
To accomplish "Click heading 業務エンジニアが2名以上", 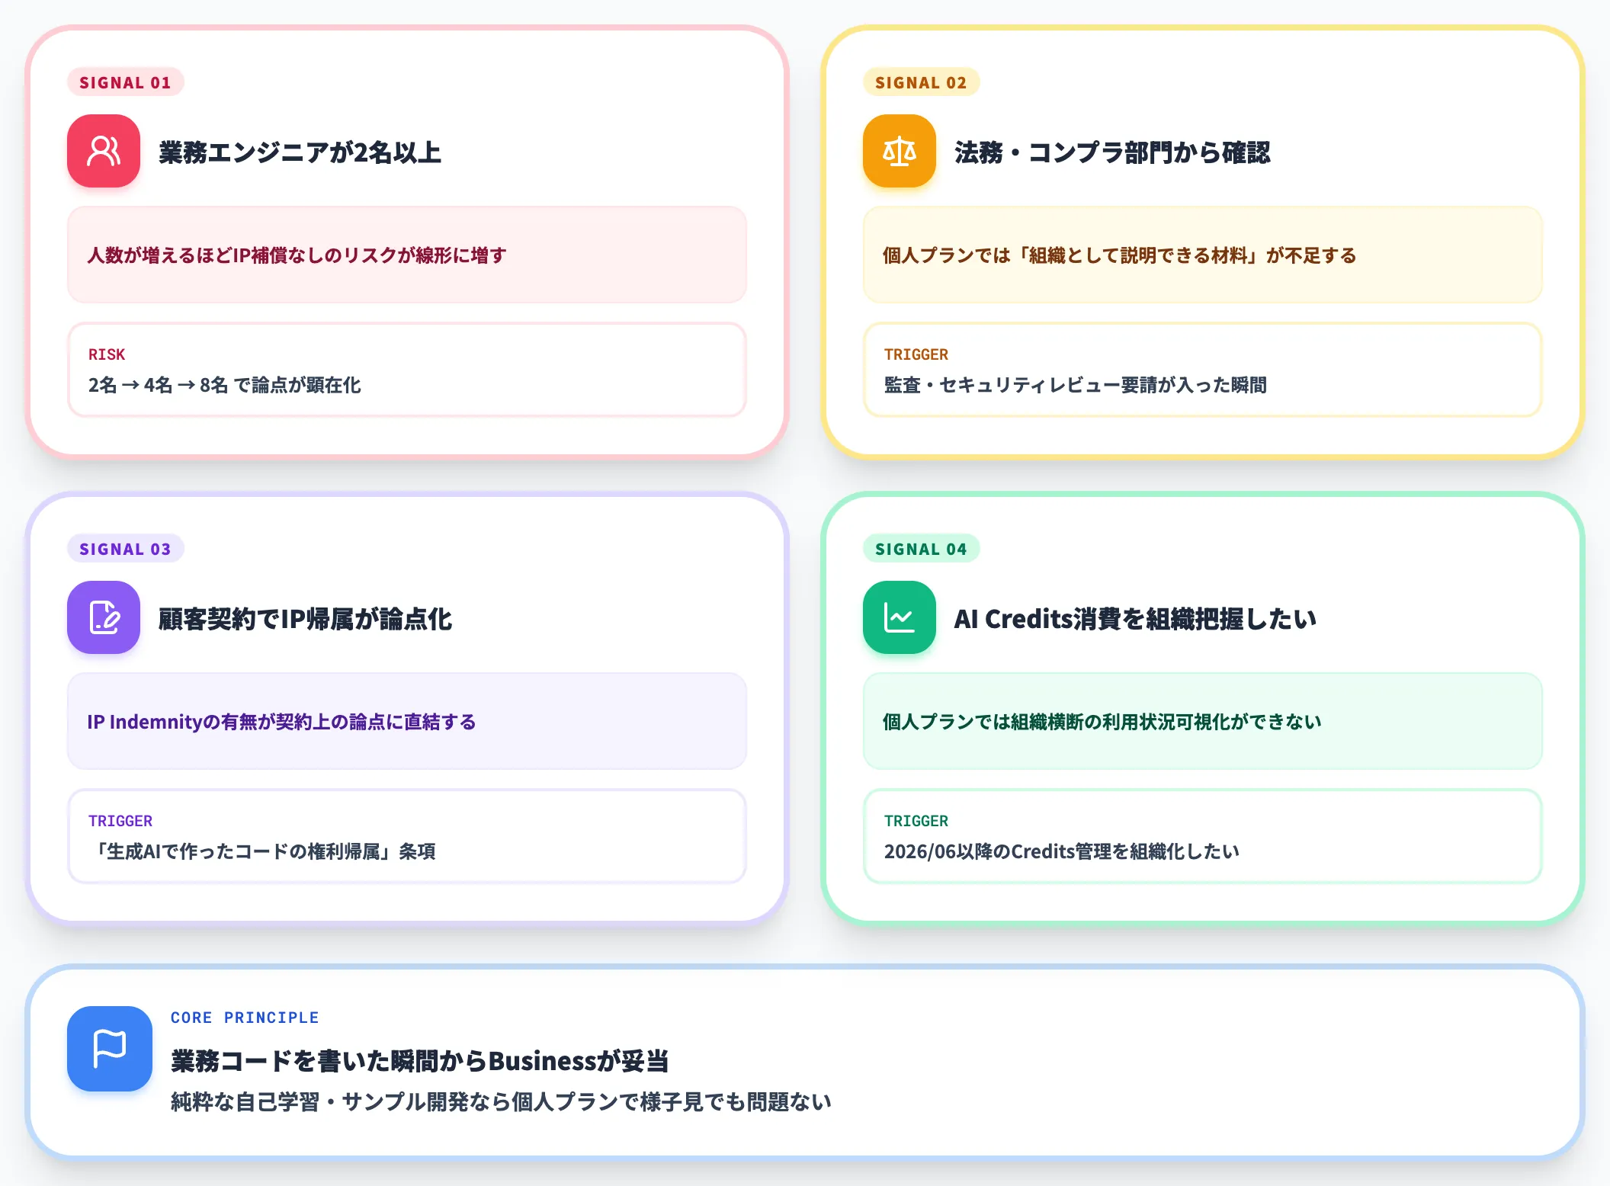I will 300,152.
